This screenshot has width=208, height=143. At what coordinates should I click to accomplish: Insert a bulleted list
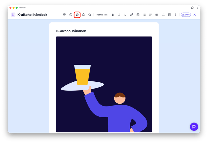144,15
